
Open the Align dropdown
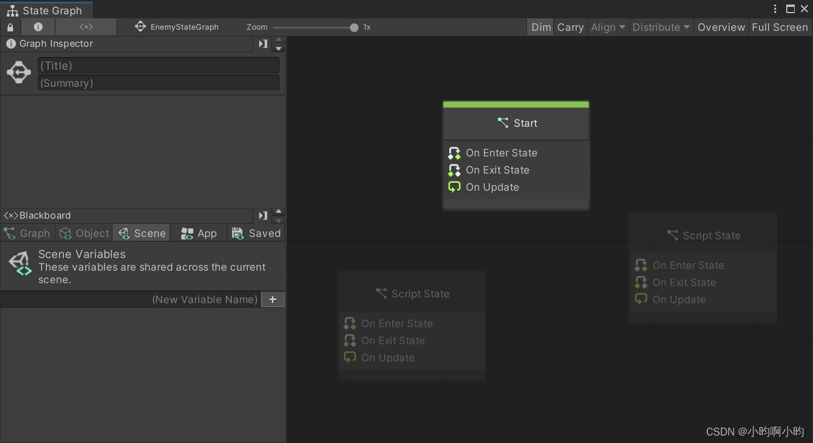click(607, 27)
